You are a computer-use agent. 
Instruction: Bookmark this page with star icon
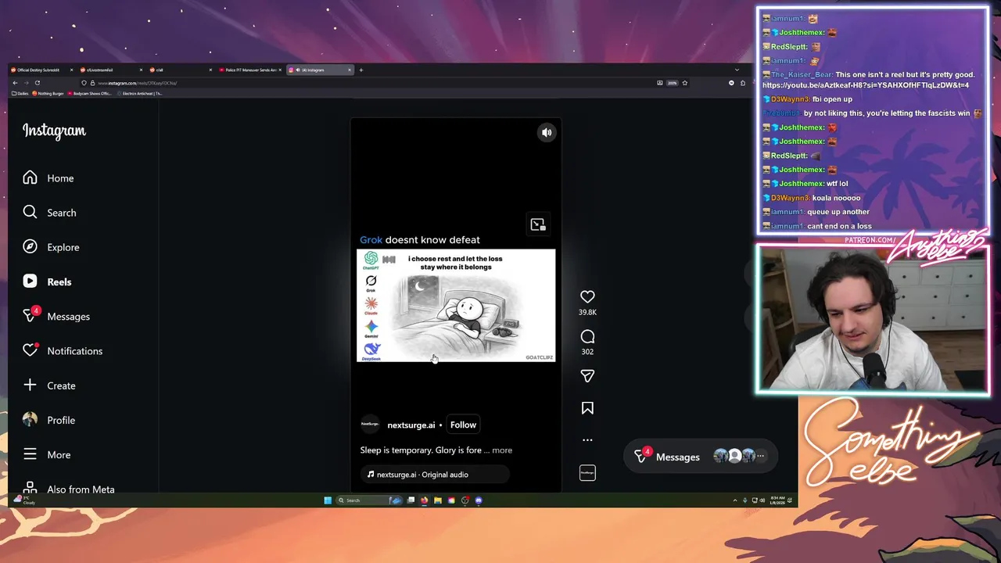pyautogui.click(x=685, y=83)
